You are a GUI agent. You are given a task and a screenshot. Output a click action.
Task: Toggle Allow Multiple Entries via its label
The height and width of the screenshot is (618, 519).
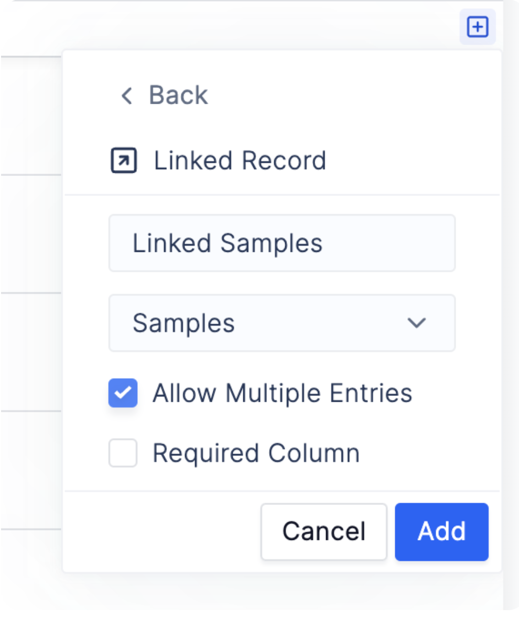coord(283,393)
